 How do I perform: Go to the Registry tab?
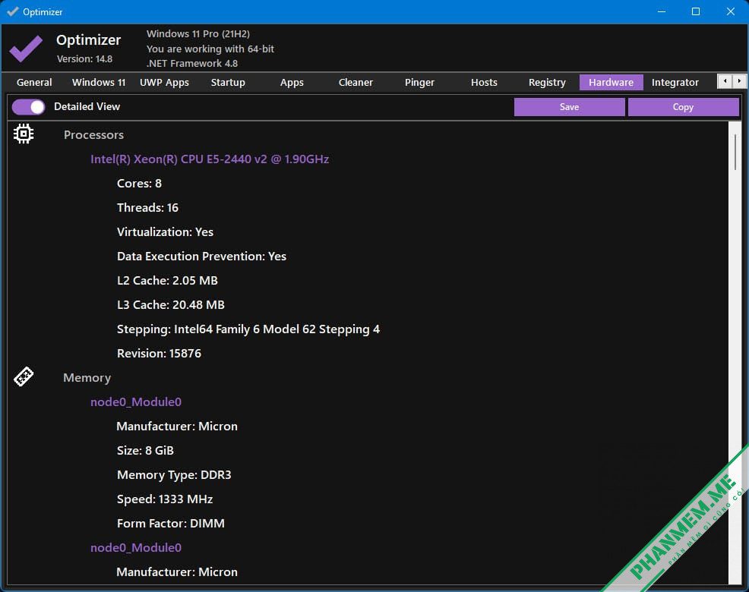(x=547, y=82)
